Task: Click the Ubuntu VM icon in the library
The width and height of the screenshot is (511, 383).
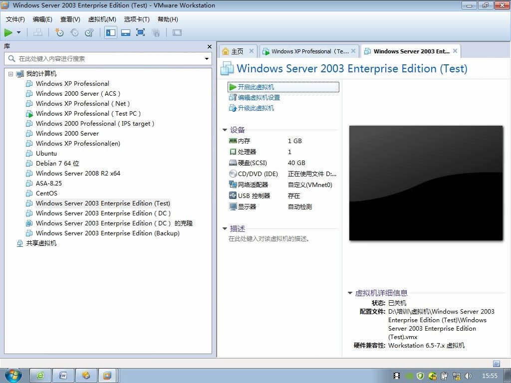Action: click(29, 154)
